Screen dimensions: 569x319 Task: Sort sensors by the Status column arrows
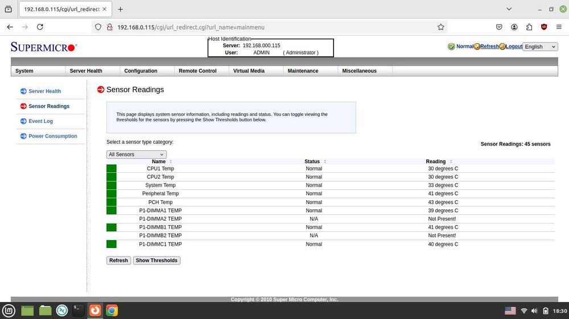325,161
